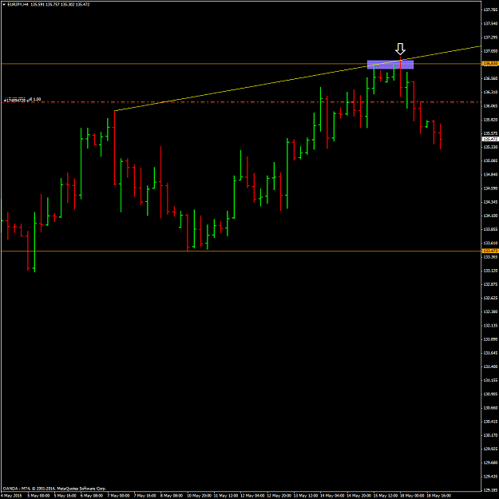The image size is (499, 499).
Task: Click the 10 May 20:00 time label
Action: [x=200, y=496]
